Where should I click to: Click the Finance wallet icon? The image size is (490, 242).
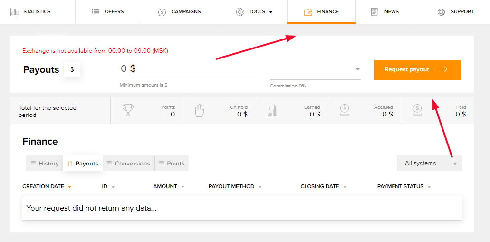pyautogui.click(x=308, y=12)
